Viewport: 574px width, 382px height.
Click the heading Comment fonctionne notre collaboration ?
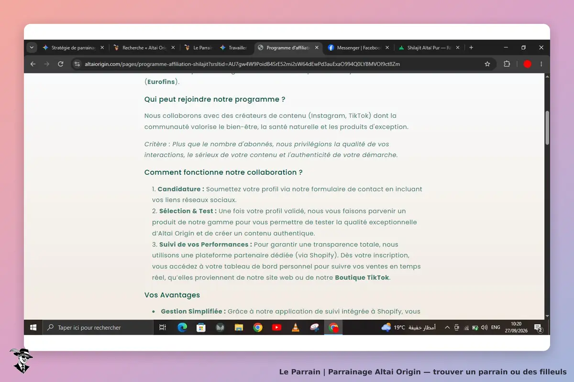tap(223, 172)
